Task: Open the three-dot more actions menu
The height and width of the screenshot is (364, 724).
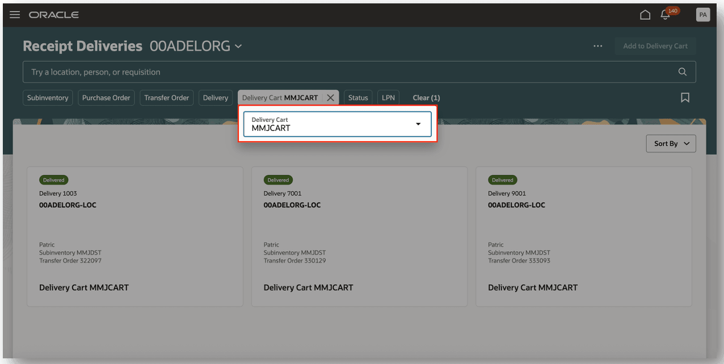Action: coord(597,46)
